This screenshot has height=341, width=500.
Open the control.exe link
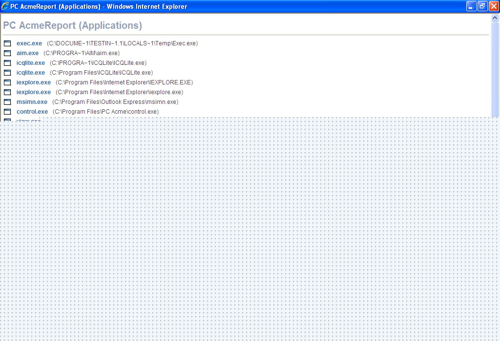point(32,112)
